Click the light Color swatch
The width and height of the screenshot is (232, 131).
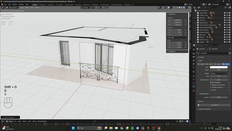click(x=219, y=67)
